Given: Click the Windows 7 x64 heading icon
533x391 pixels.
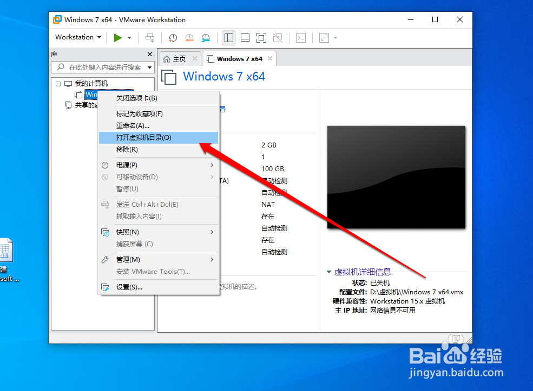Looking at the screenshot, I should 169,77.
